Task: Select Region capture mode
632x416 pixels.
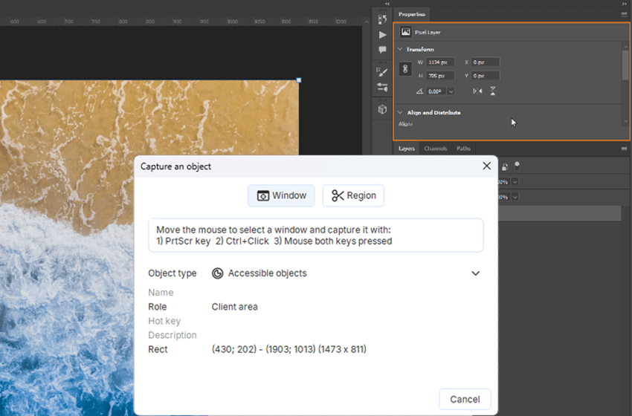Action: [x=353, y=195]
